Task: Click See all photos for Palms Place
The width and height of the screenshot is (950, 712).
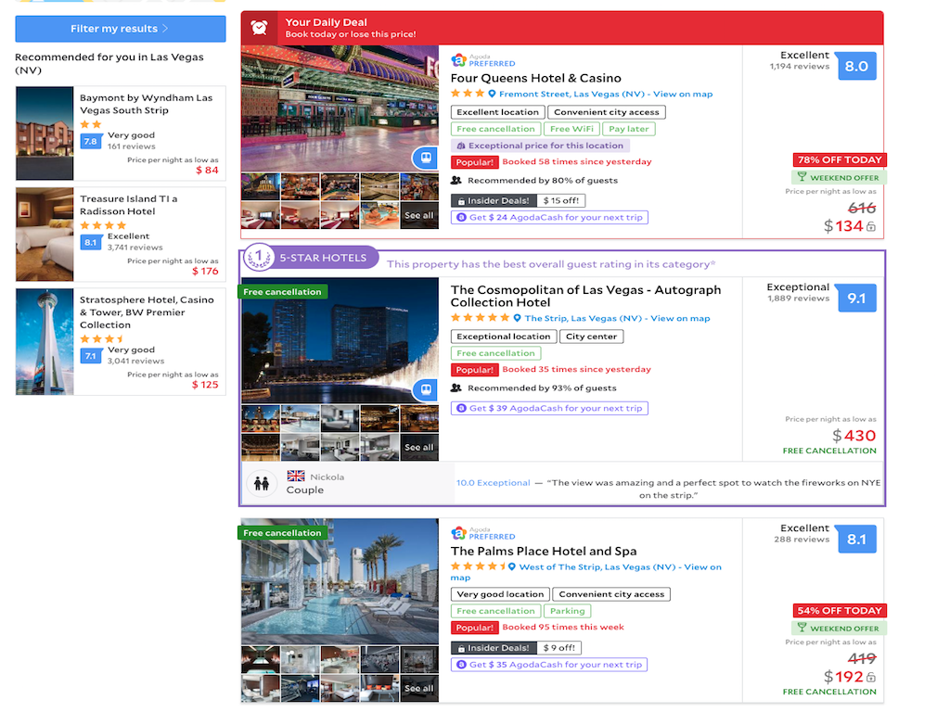Action: (x=419, y=689)
